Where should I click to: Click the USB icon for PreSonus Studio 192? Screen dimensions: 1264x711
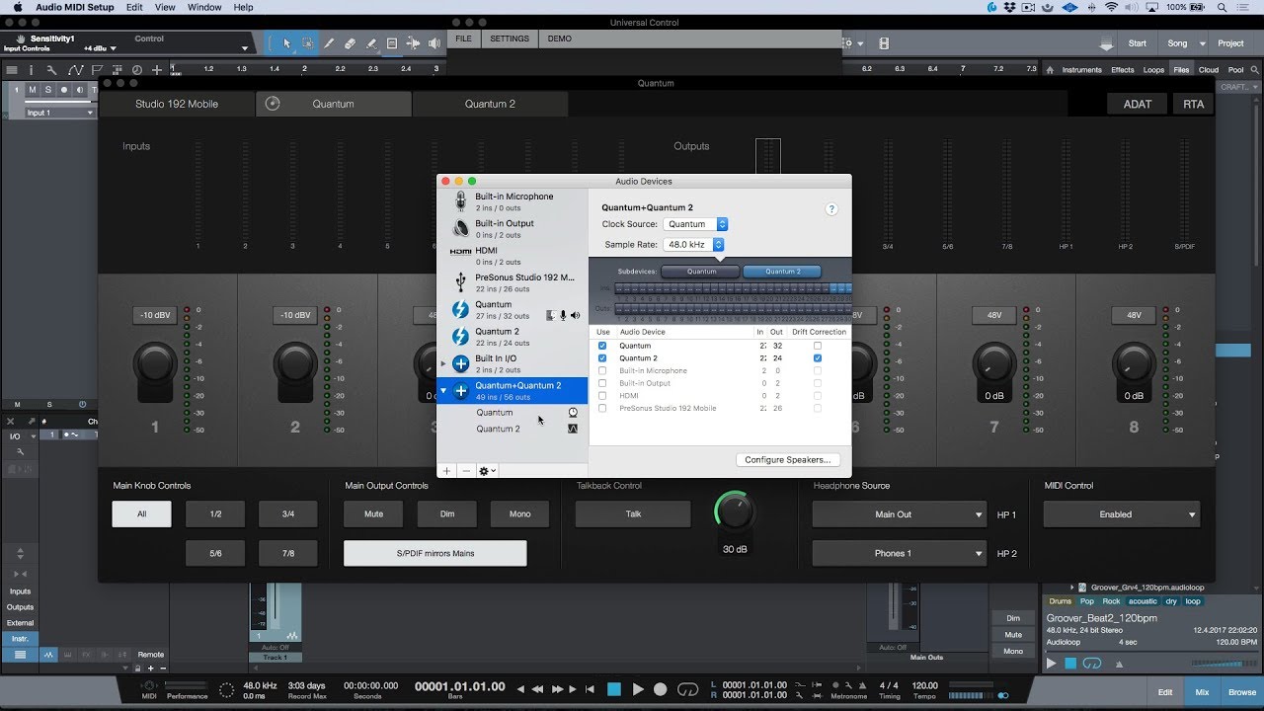(460, 282)
